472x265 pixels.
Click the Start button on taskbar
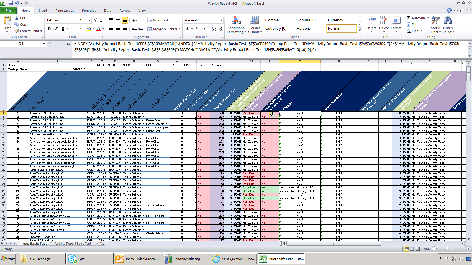coord(8,259)
